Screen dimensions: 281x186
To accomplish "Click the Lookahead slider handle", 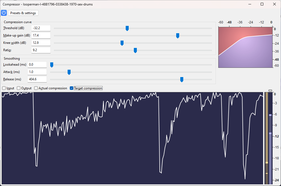I will (52, 65).
